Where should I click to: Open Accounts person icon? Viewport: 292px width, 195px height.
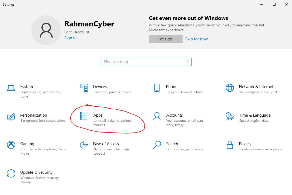157,116
